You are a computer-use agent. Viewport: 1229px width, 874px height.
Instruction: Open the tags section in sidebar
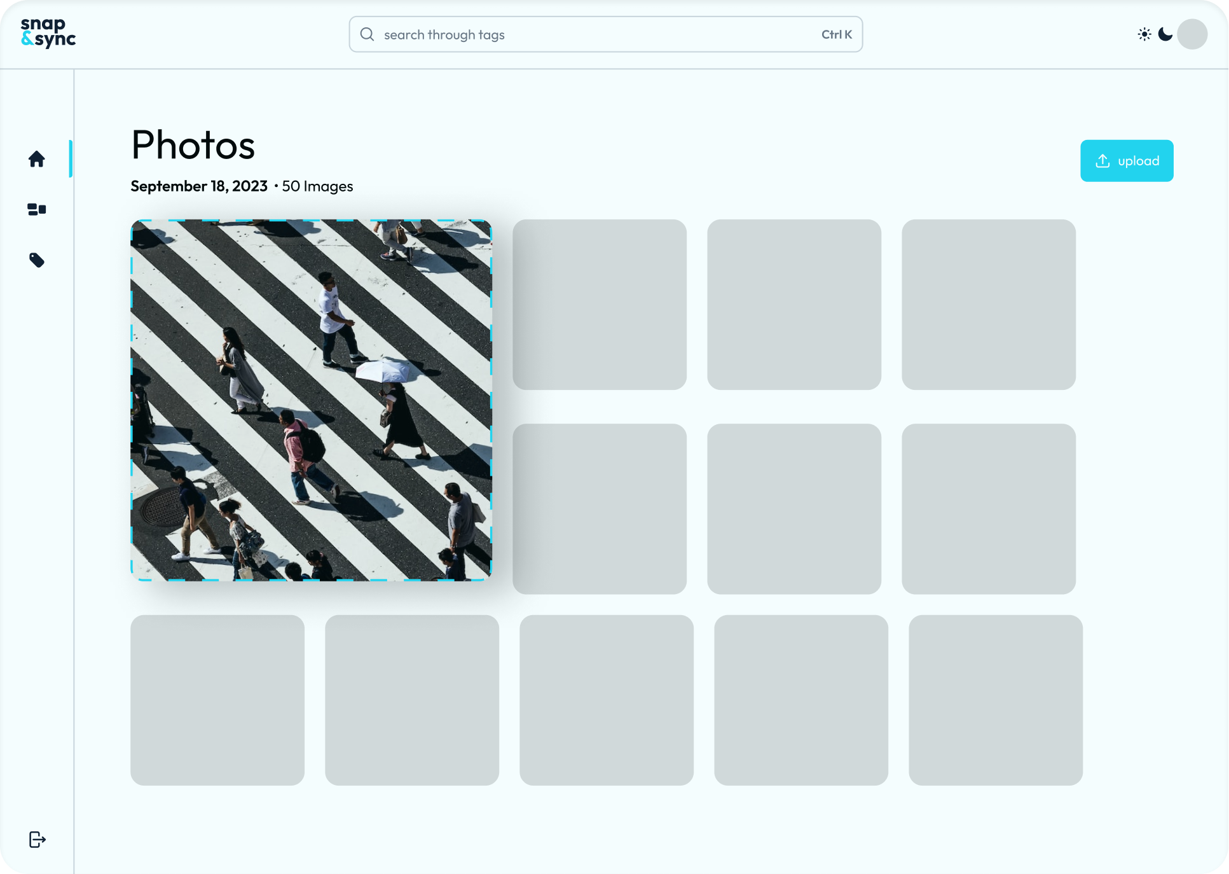pyautogui.click(x=37, y=260)
